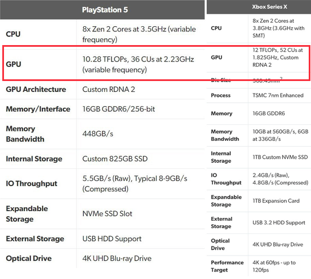Select the TSMC 7nm Enhanced cell
311x279 pixels.
(x=278, y=95)
